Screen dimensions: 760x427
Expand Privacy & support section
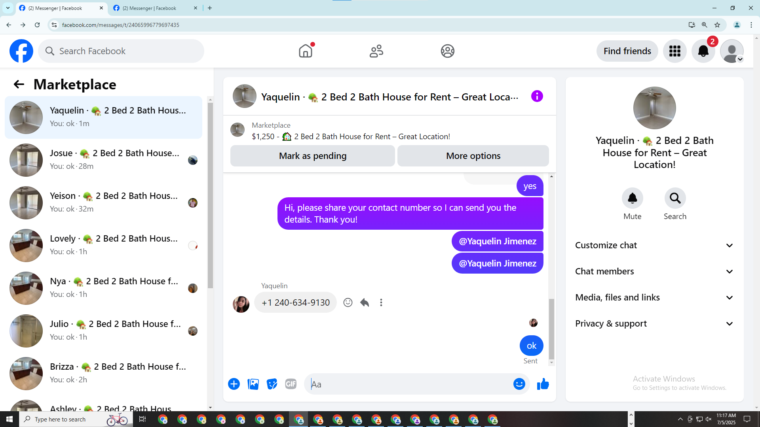click(x=654, y=323)
